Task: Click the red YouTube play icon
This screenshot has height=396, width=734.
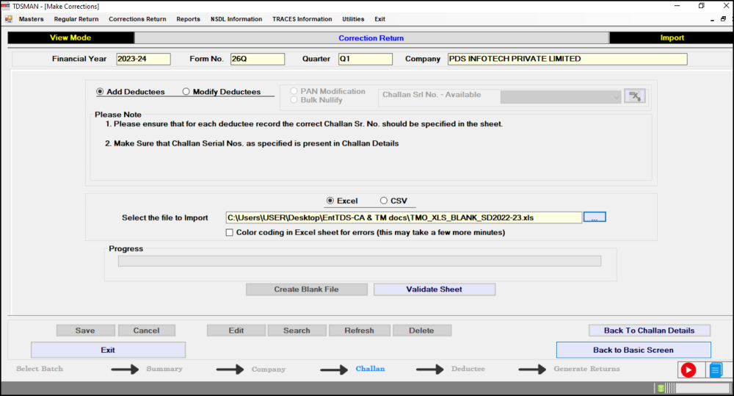Action: 688,370
